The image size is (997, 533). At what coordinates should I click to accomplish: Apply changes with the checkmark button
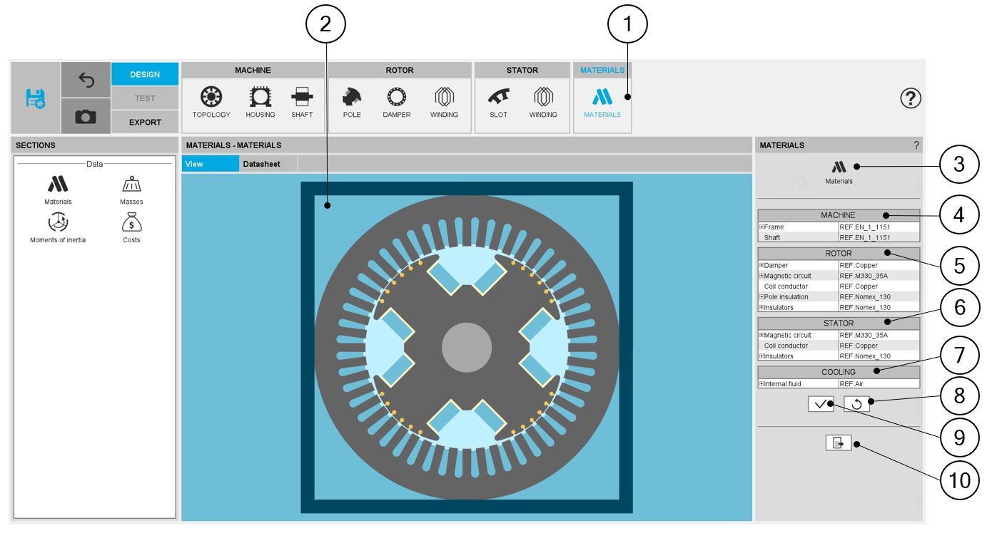[x=821, y=405]
